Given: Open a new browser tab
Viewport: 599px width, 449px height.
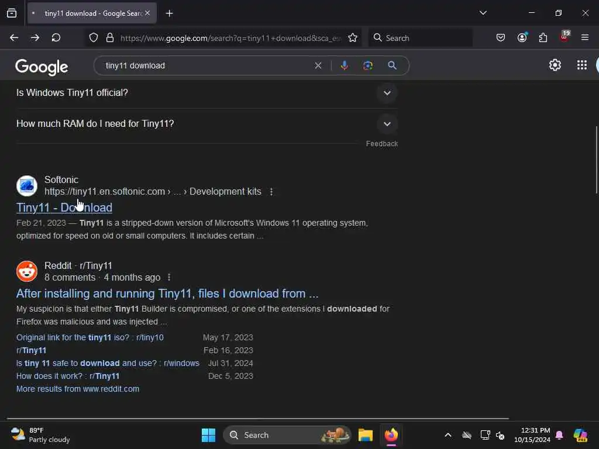Looking at the screenshot, I should point(169,13).
